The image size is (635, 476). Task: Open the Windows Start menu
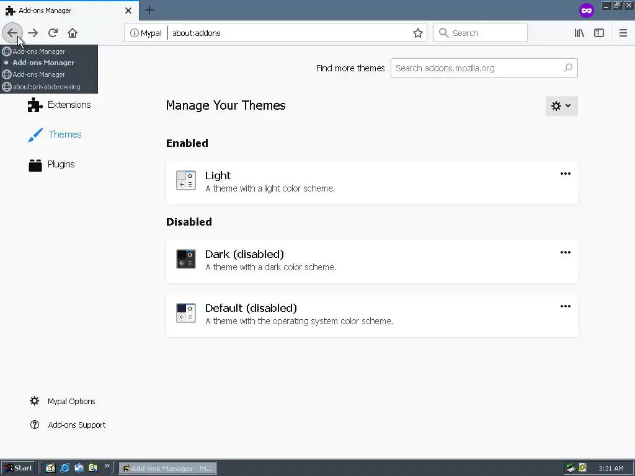(x=19, y=469)
